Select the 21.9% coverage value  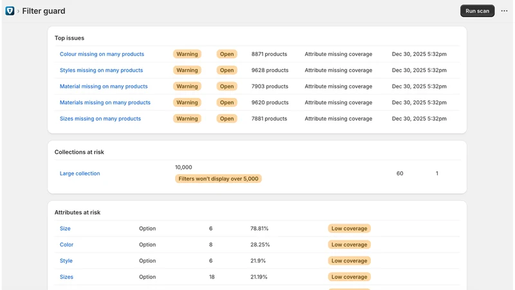[258, 261]
